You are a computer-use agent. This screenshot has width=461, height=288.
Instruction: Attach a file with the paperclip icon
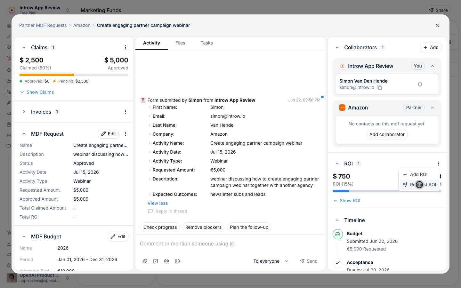tap(145, 261)
